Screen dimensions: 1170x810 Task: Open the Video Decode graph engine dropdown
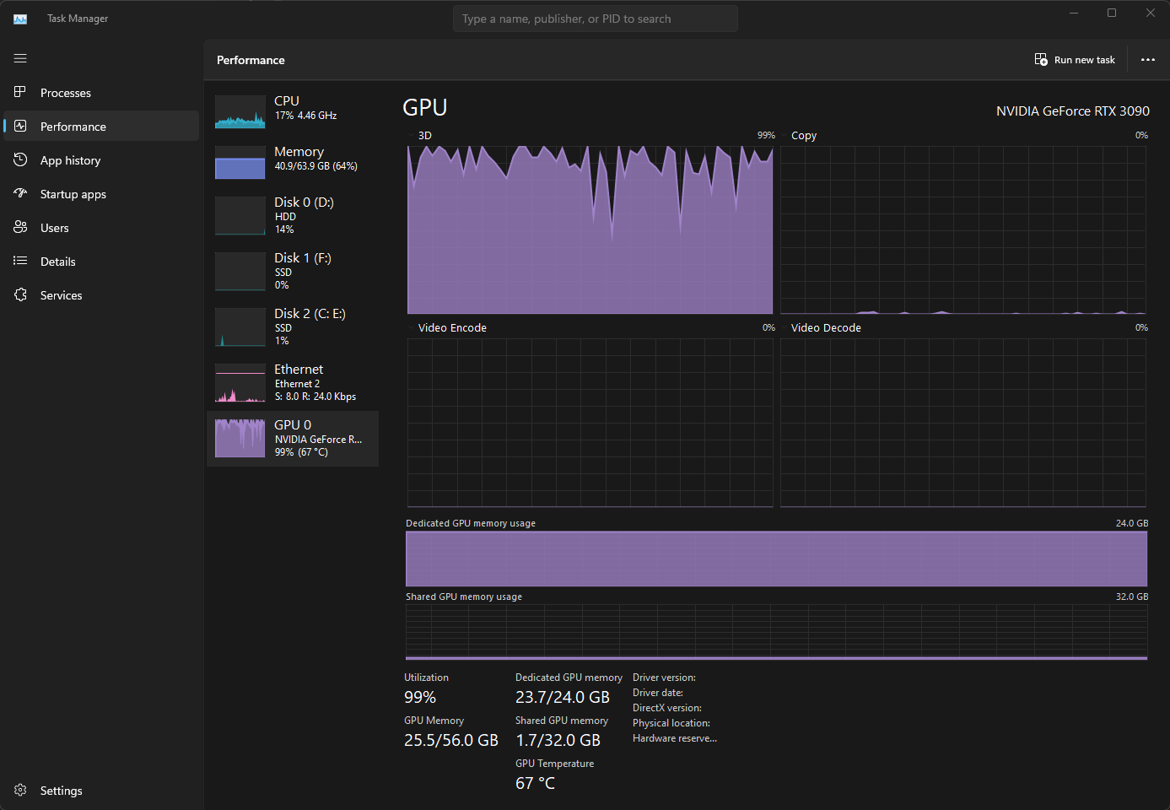coord(822,327)
